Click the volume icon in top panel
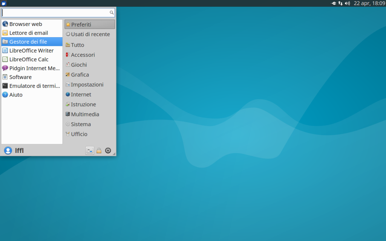The height and width of the screenshot is (241, 386). click(x=347, y=3)
